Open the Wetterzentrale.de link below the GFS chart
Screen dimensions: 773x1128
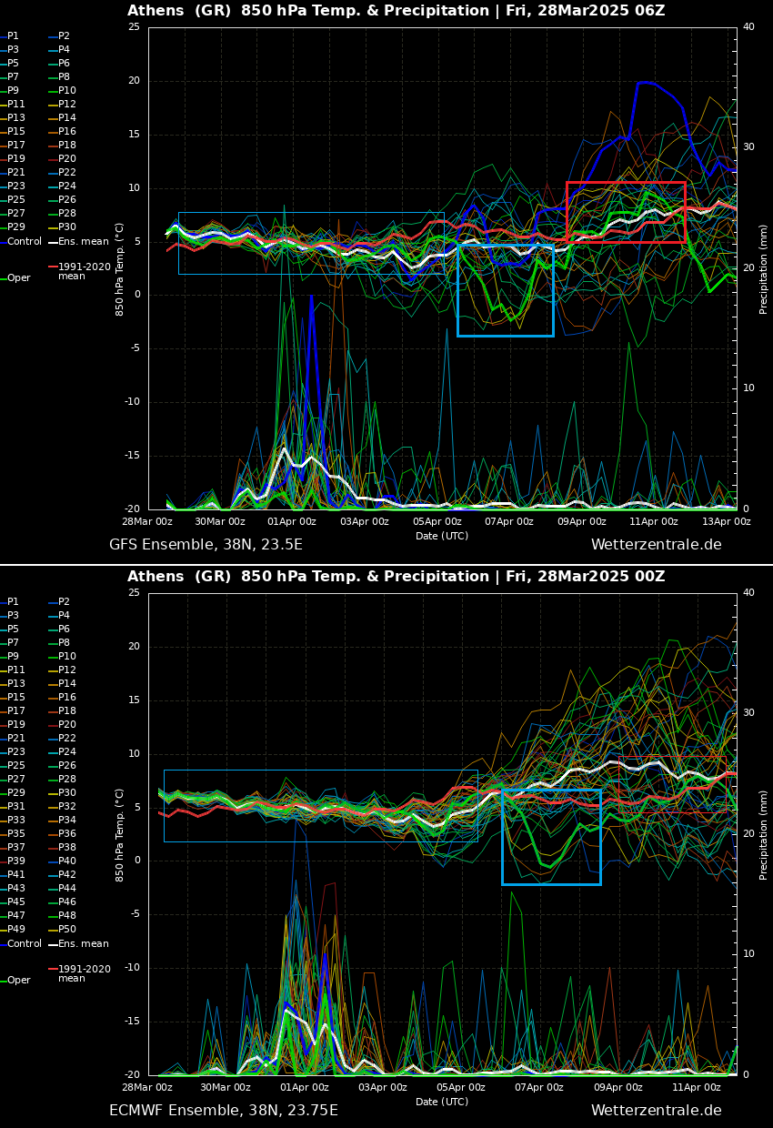[656, 545]
